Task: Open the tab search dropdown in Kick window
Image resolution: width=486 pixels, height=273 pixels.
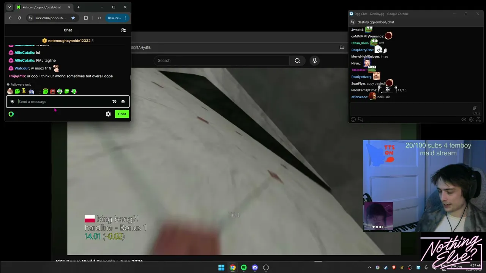Action: (x=9, y=7)
